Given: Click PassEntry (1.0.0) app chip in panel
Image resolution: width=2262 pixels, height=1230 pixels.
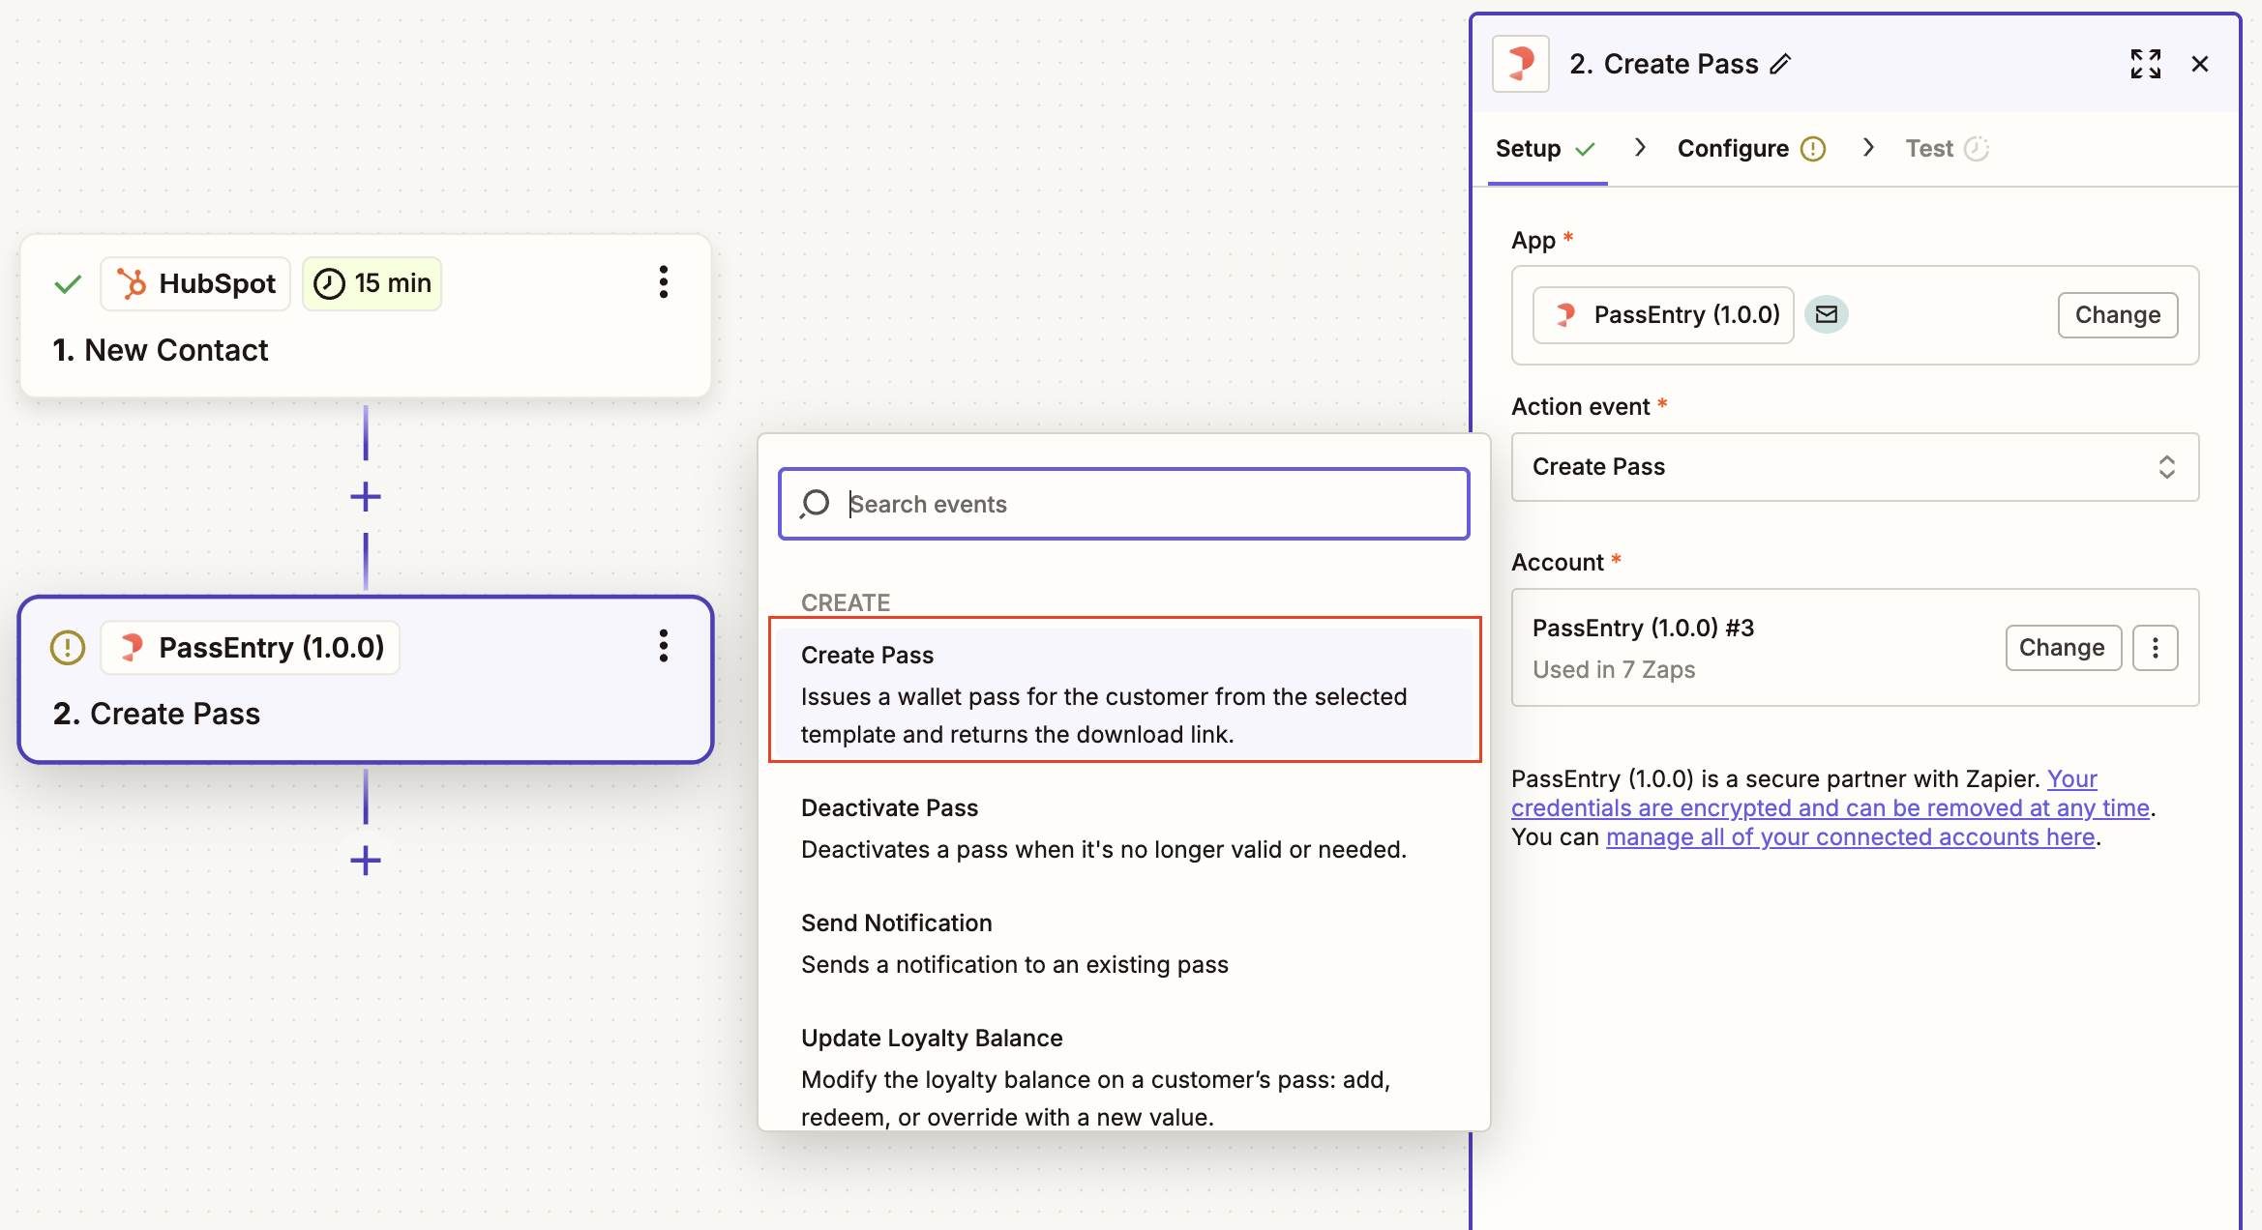Looking at the screenshot, I should pyautogui.click(x=1663, y=314).
